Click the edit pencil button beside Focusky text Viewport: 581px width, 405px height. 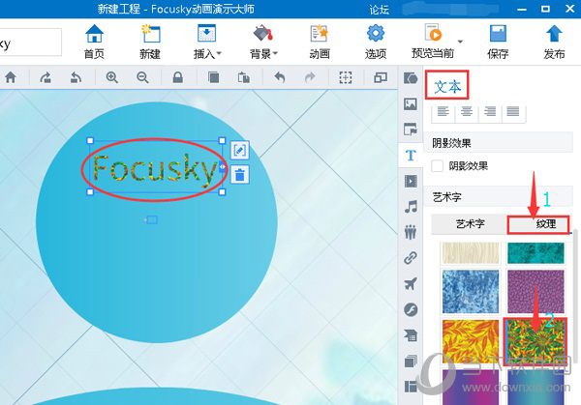[240, 150]
